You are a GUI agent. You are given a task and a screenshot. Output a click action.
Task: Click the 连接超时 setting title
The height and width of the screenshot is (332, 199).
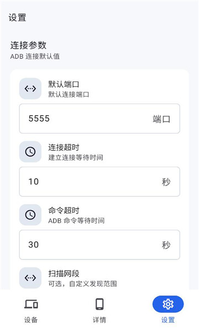click(64, 147)
